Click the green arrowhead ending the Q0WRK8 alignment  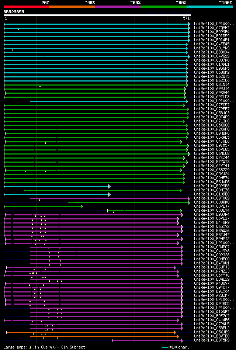pos(189,202)
